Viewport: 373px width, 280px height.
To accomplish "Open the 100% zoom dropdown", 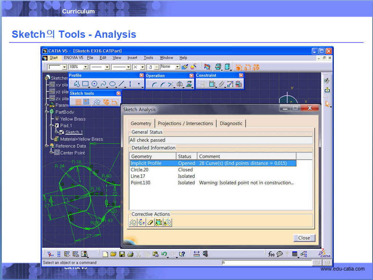I will coord(86,67).
